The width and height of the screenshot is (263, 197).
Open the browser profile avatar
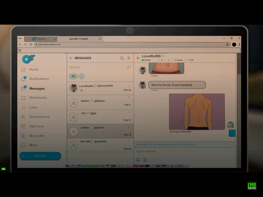(234, 44)
